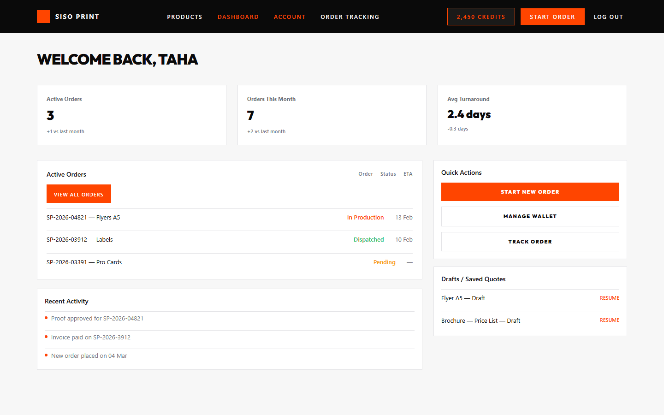The width and height of the screenshot is (664, 415).
Task: Click the Start Order button in the header
Action: (552, 16)
